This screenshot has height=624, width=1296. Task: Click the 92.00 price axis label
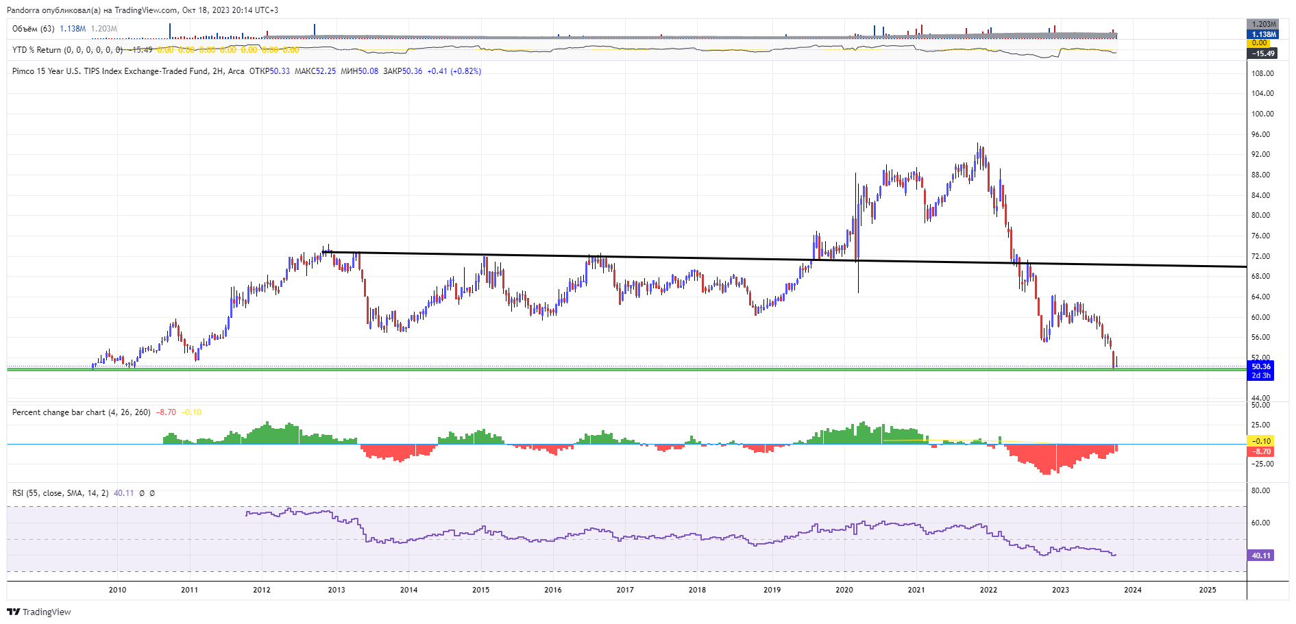[1260, 155]
